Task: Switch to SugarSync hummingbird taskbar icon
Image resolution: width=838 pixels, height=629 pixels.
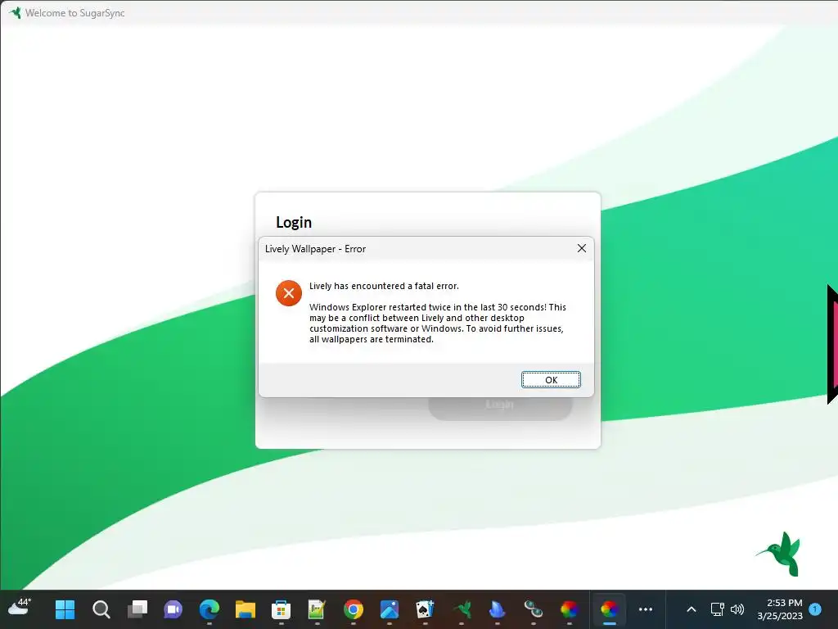Action: [462, 609]
